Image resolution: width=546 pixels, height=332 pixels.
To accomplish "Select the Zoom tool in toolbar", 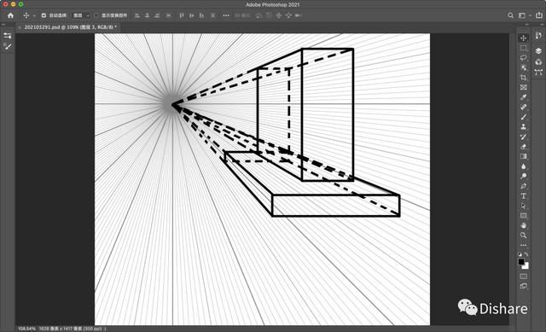I will [523, 236].
